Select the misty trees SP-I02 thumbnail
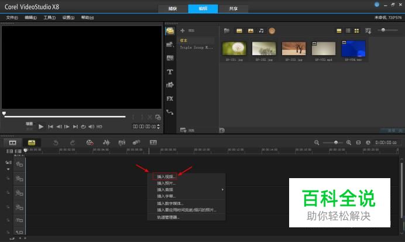This screenshot has height=242, width=405. 264,49
